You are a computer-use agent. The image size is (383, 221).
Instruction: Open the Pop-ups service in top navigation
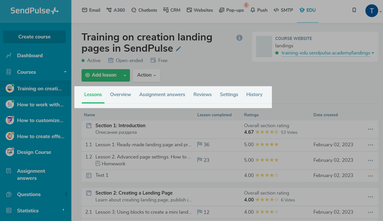pyautogui.click(x=232, y=10)
